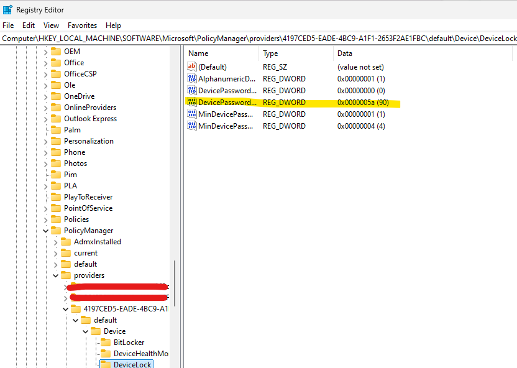Click the (Default) string value icon
517x368 pixels.
pos(192,67)
